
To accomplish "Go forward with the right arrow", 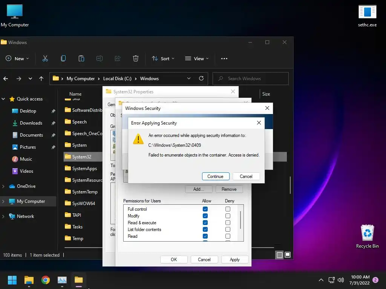I will [x=19, y=79].
